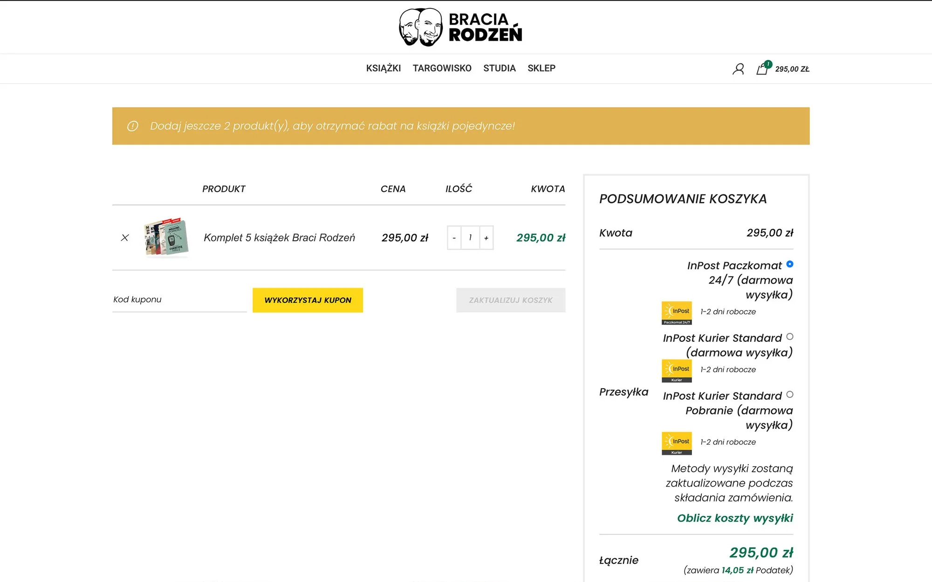Open the product thumbnail of book set
Image resolution: width=932 pixels, height=582 pixels.
pos(166,237)
